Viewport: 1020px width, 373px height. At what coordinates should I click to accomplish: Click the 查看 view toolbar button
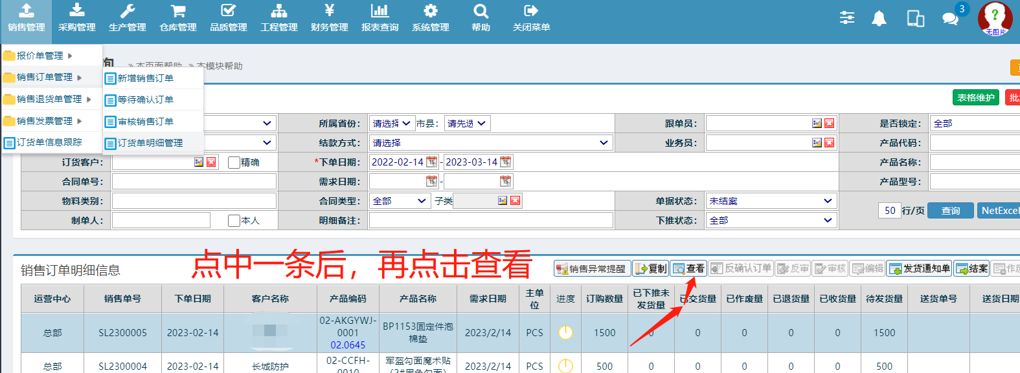[688, 268]
